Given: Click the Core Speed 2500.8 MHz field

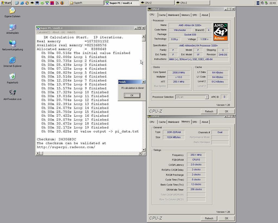Looking at the screenshot, I should tap(179, 72).
